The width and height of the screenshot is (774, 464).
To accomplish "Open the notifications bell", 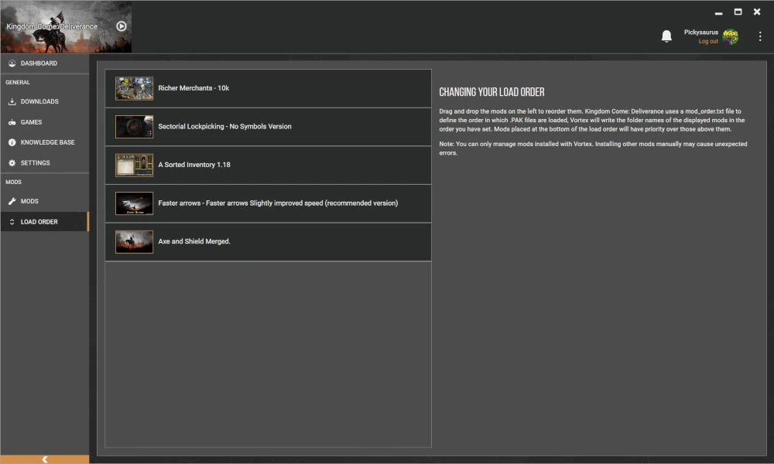I will 666,36.
